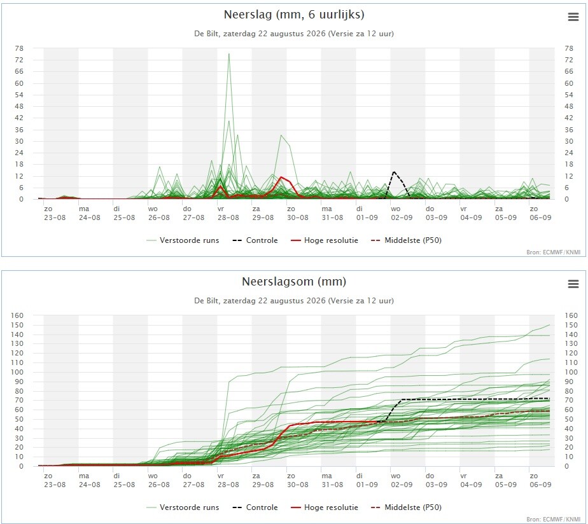The width and height of the screenshot is (588, 524).
Task: Click the zo 30-08 axis label in Neerslag chart
Action: point(297,213)
